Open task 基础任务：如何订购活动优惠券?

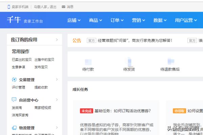pyautogui.click(x=122, y=111)
